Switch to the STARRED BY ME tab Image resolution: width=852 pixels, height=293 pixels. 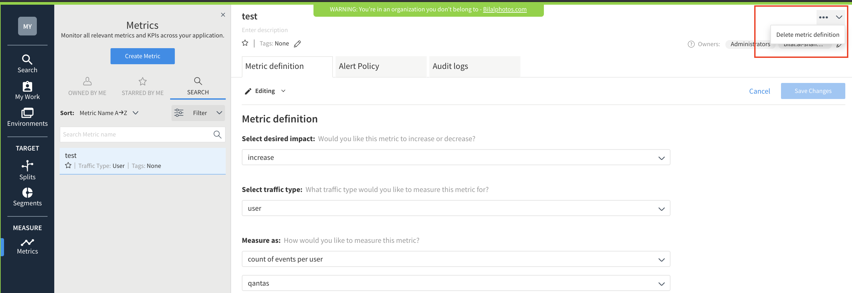pyautogui.click(x=143, y=86)
